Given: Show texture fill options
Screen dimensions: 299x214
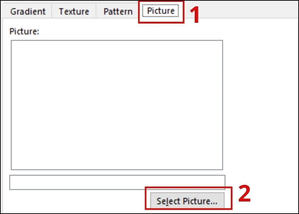Looking at the screenshot, I should (x=74, y=11).
